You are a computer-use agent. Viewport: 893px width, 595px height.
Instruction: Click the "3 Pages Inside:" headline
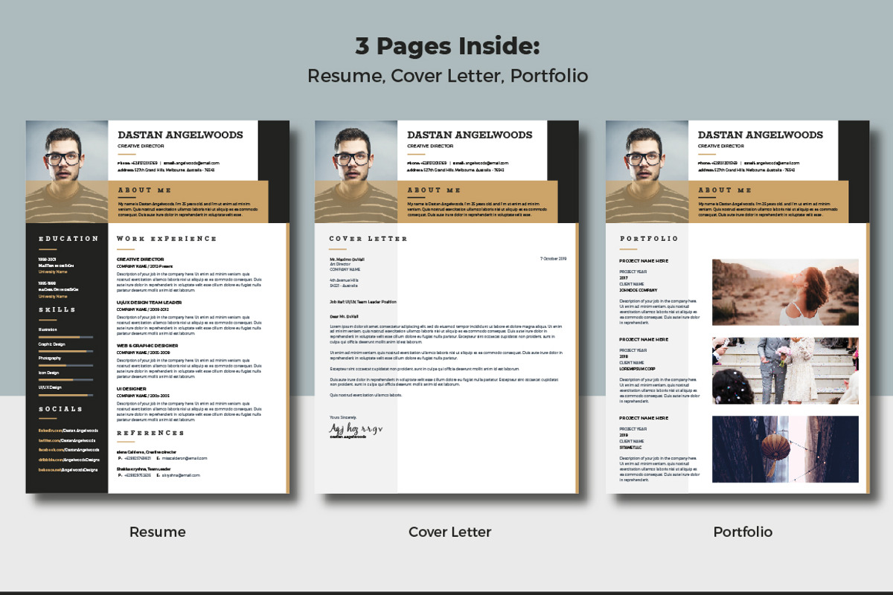point(446,46)
